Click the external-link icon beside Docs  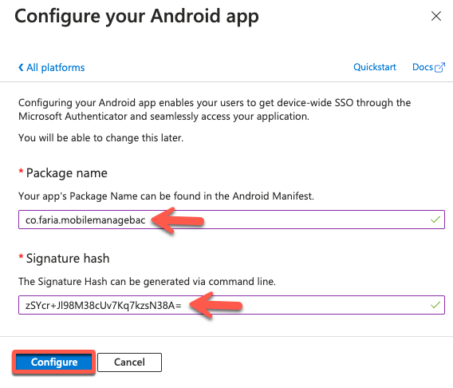439,67
